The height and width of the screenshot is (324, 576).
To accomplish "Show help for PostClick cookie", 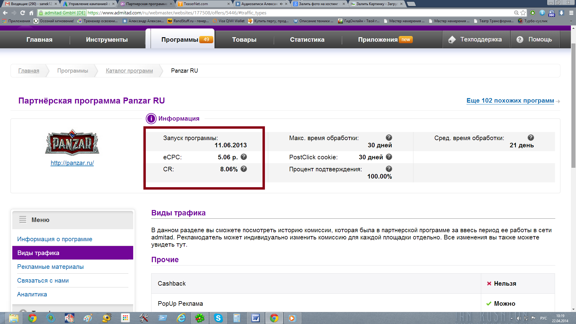I will [x=389, y=157].
